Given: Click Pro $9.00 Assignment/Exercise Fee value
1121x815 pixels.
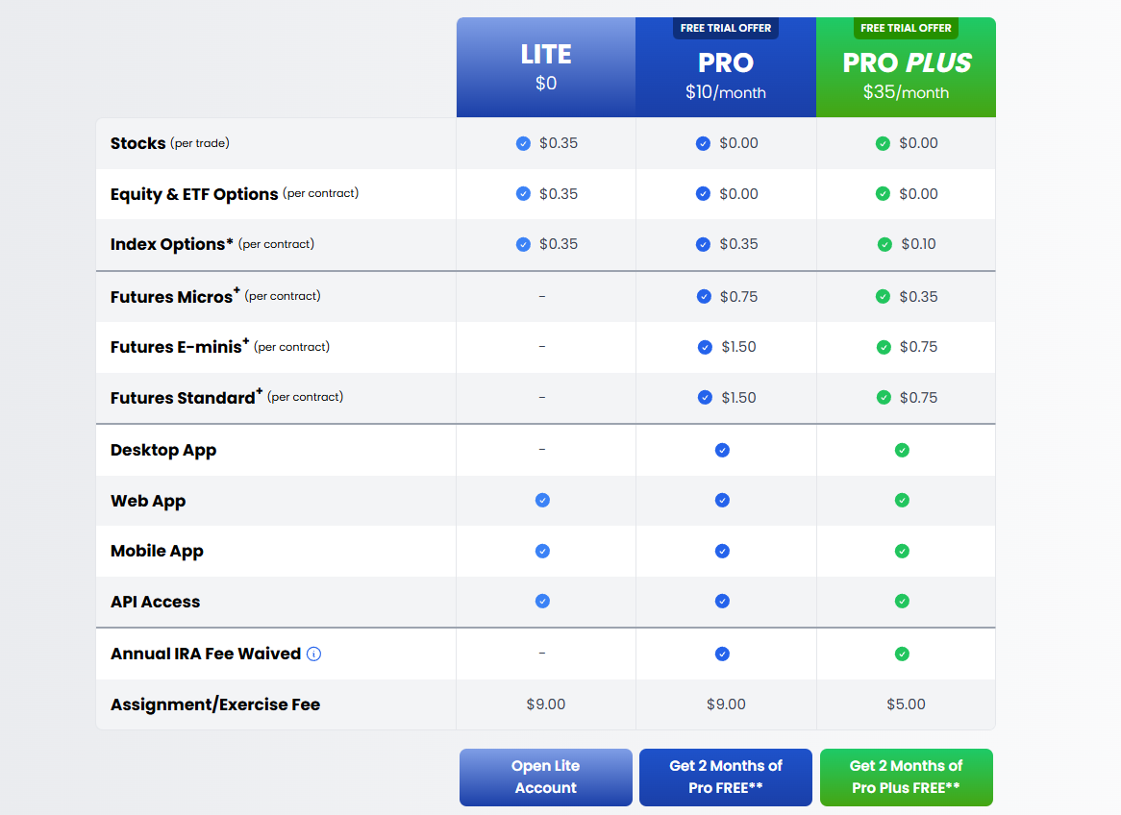Looking at the screenshot, I should pyautogui.click(x=726, y=704).
